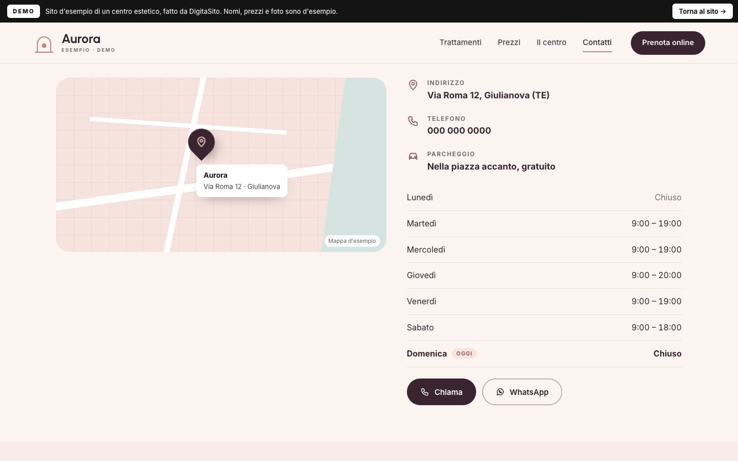Click the Prenota online button
Image resolution: width=738 pixels, height=461 pixels.
coord(668,43)
